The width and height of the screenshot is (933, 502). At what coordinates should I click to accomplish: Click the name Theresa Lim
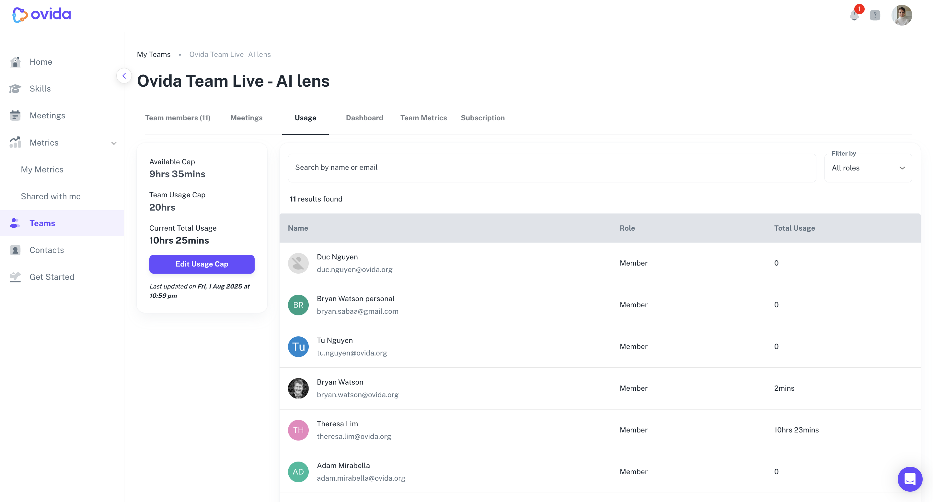(x=337, y=424)
